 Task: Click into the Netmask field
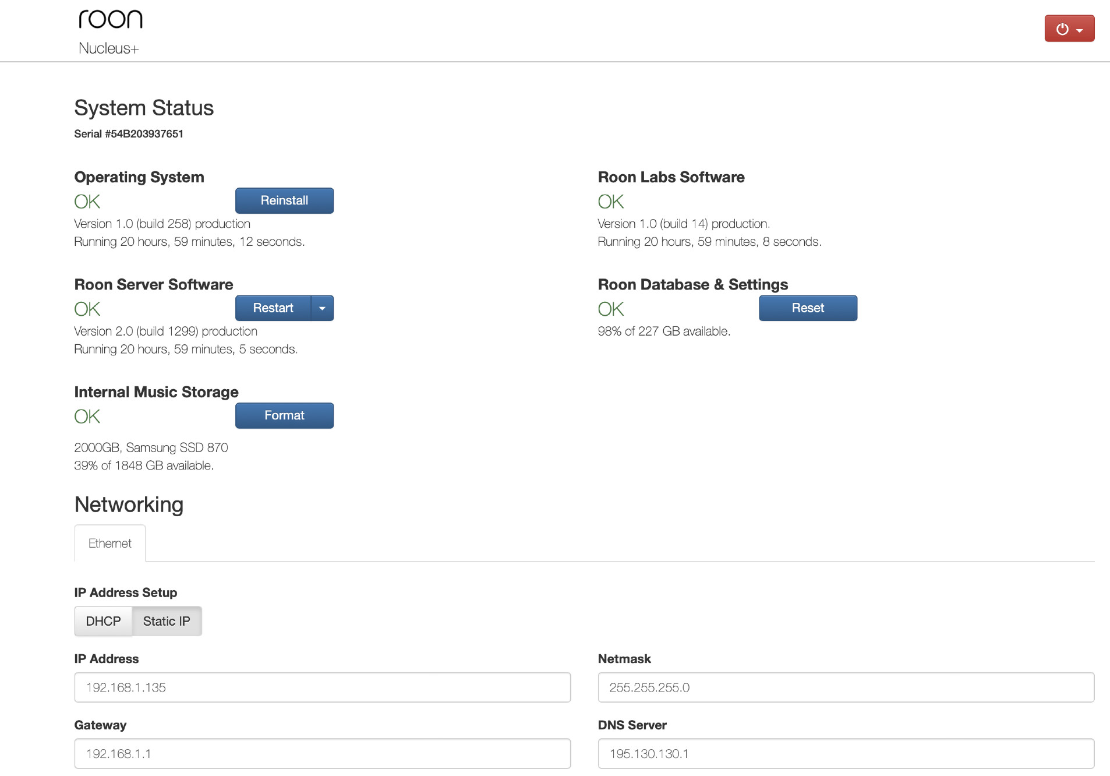pyautogui.click(x=846, y=687)
